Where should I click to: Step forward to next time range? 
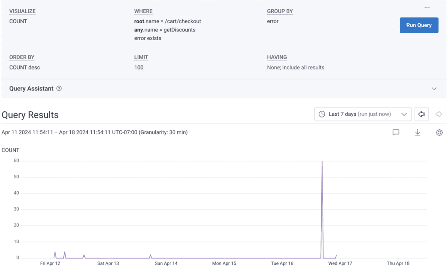tap(439, 114)
